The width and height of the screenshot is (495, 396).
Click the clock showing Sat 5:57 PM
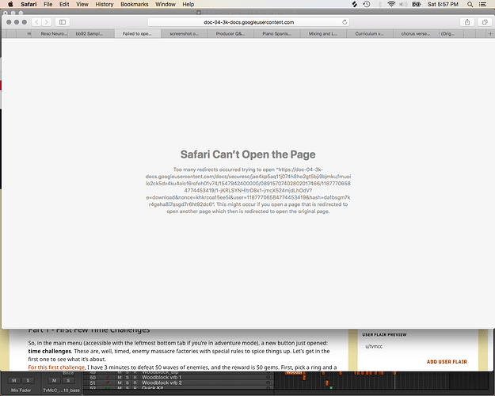443,4
